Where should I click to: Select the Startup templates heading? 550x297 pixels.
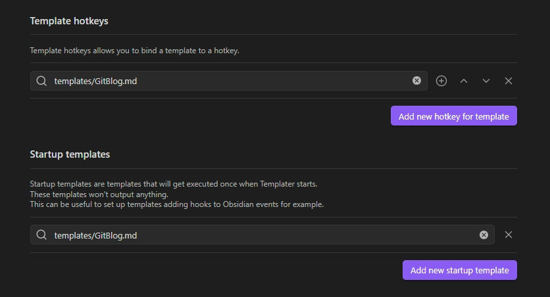coord(70,154)
